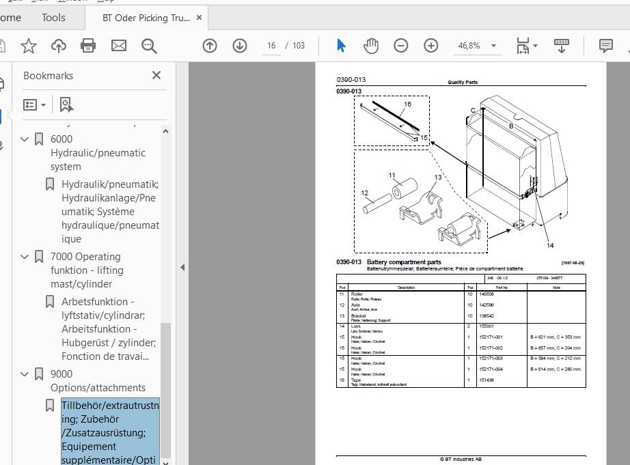This screenshot has width=630, height=465.
Task: Click the page number field showing 16
Action: [x=271, y=46]
